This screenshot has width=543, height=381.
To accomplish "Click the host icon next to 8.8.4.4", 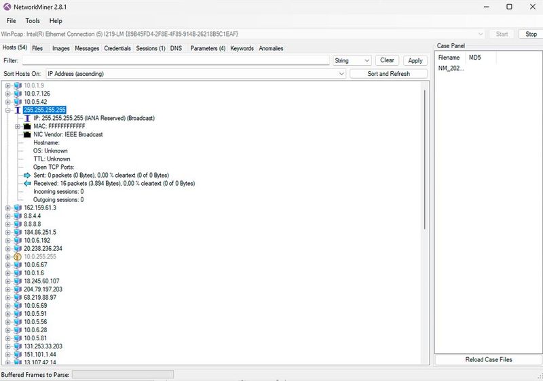I will 18,216.
